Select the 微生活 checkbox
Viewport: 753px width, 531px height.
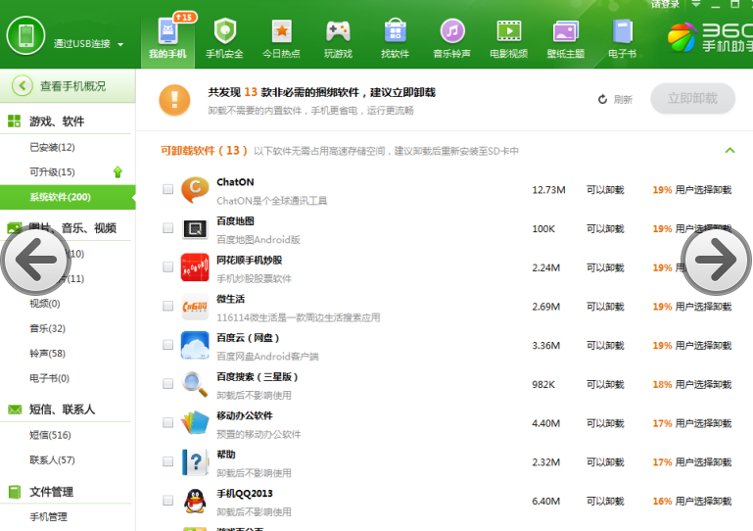pos(167,306)
